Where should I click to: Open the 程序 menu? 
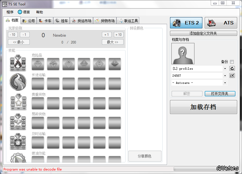pos(10,12)
